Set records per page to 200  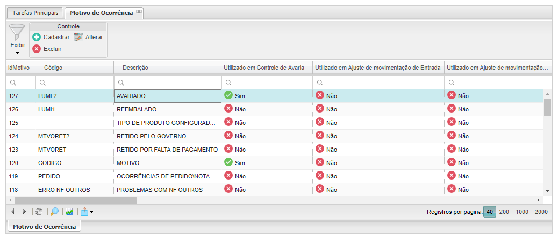[x=504, y=212]
